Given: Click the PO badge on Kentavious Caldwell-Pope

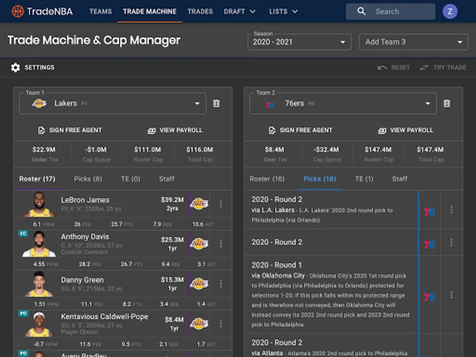Looking at the screenshot, I should [x=23, y=313].
